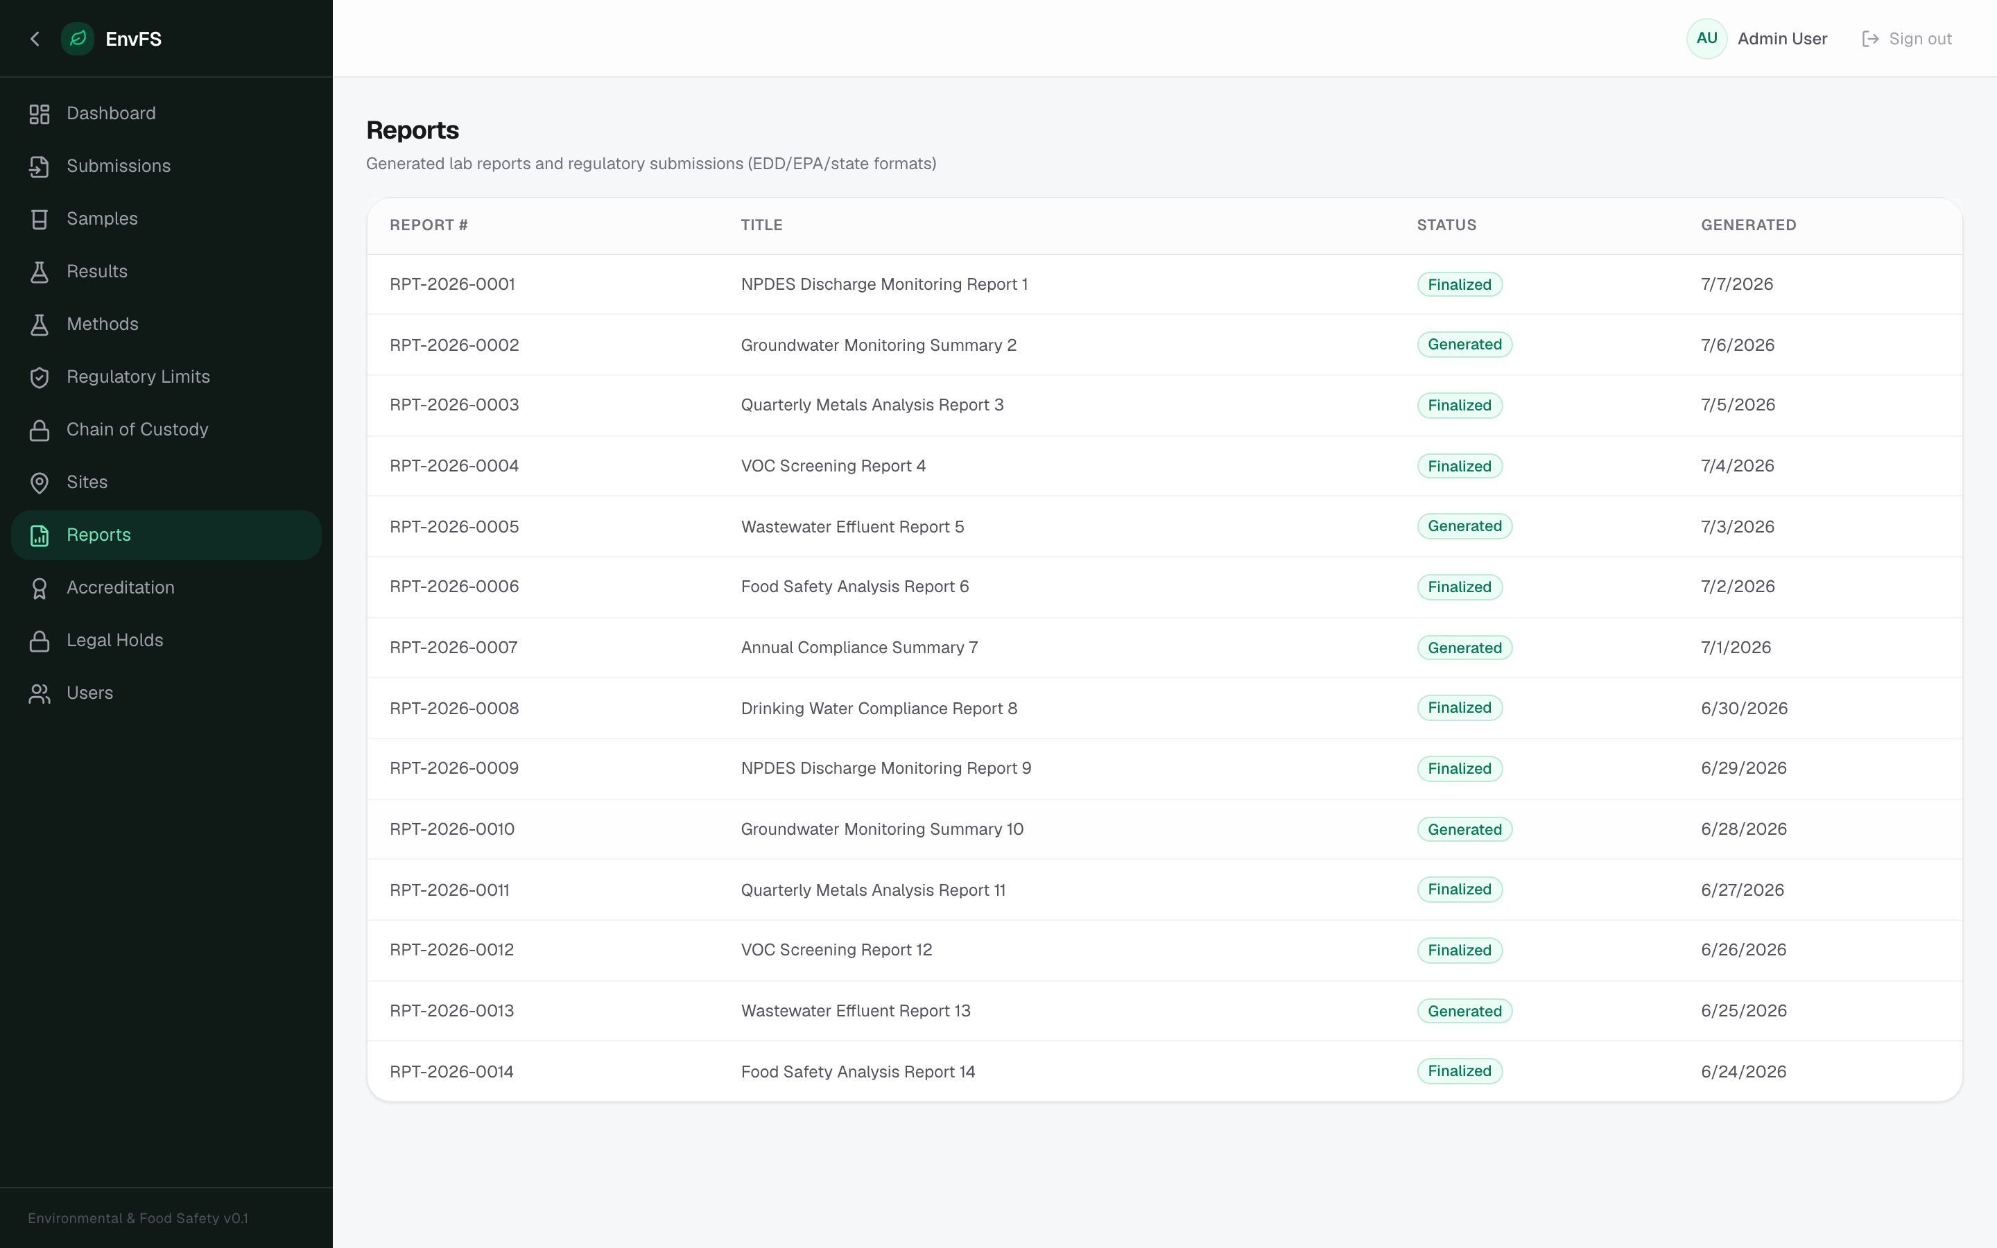Click Environmental & Food Safety v0.1 footer

pyautogui.click(x=138, y=1218)
